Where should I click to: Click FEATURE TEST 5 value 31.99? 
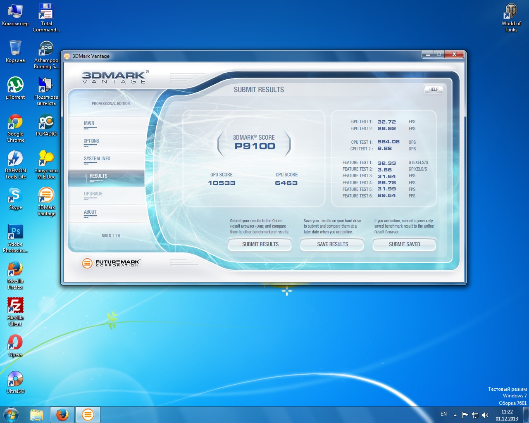click(386, 189)
